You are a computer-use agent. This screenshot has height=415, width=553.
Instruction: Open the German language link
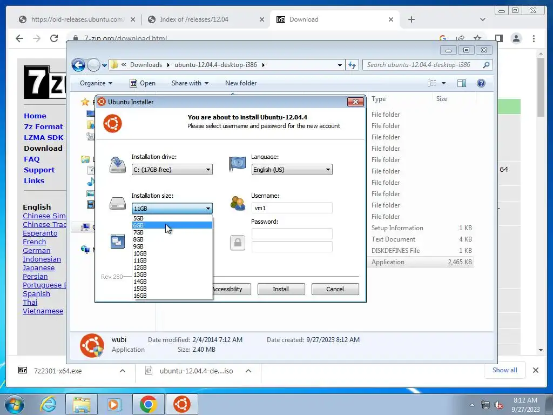coord(36,251)
